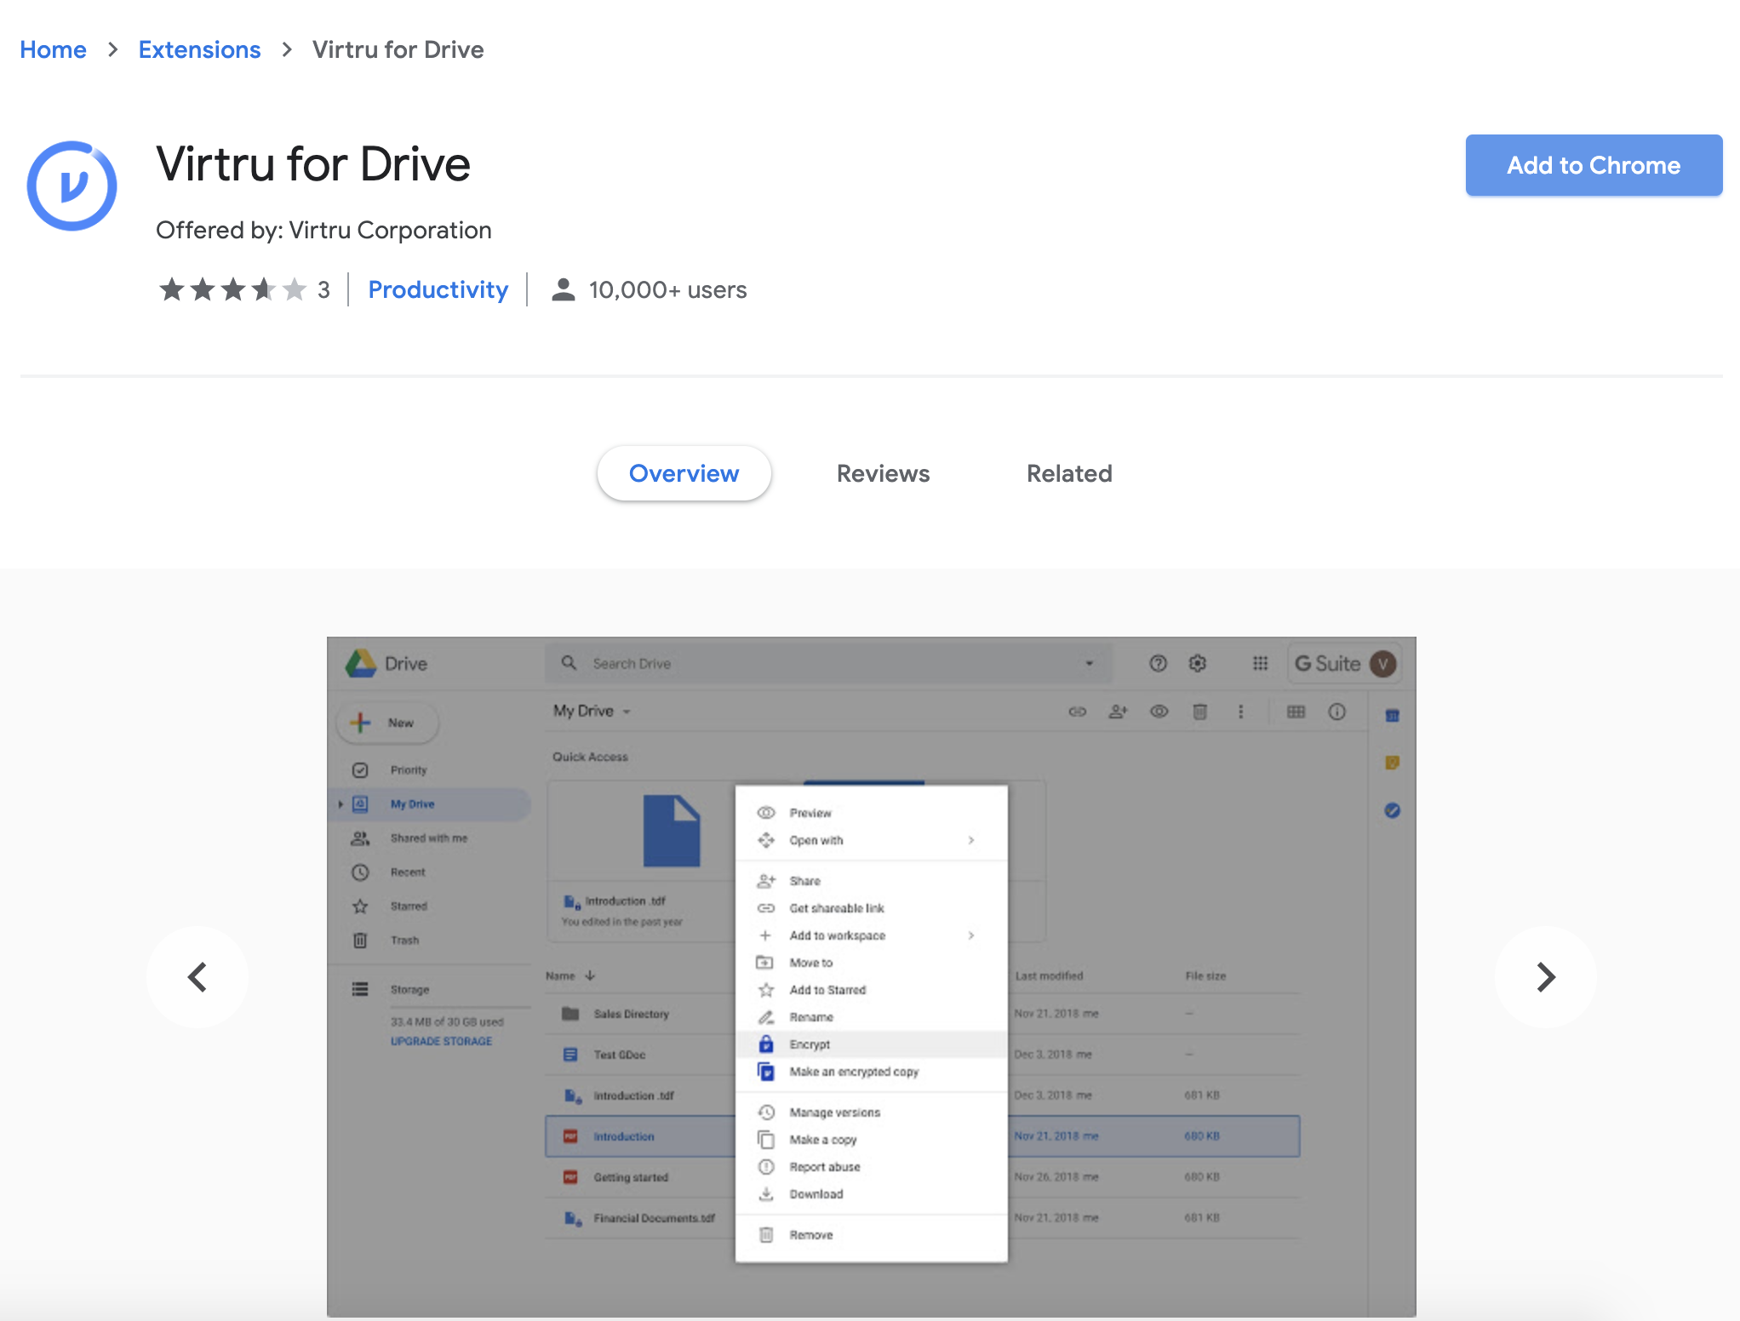Go to Home breadcrumb link
1740x1321 pixels.
pyautogui.click(x=53, y=49)
